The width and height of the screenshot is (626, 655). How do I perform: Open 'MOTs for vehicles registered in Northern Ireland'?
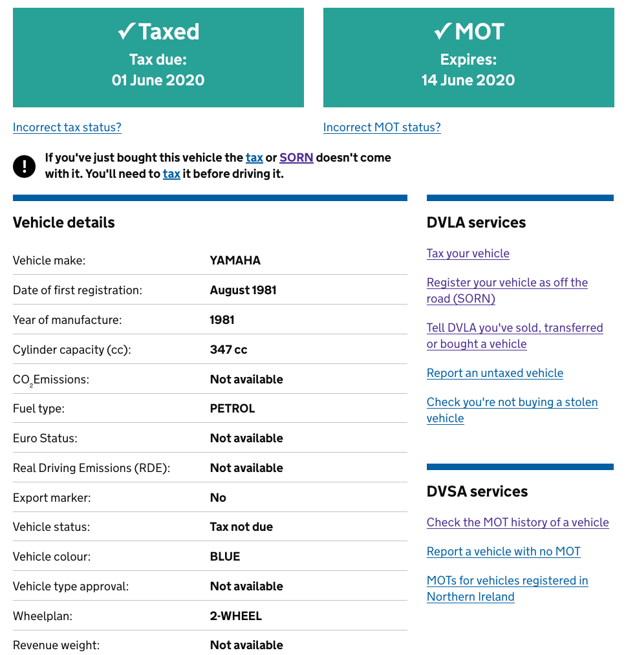(507, 581)
